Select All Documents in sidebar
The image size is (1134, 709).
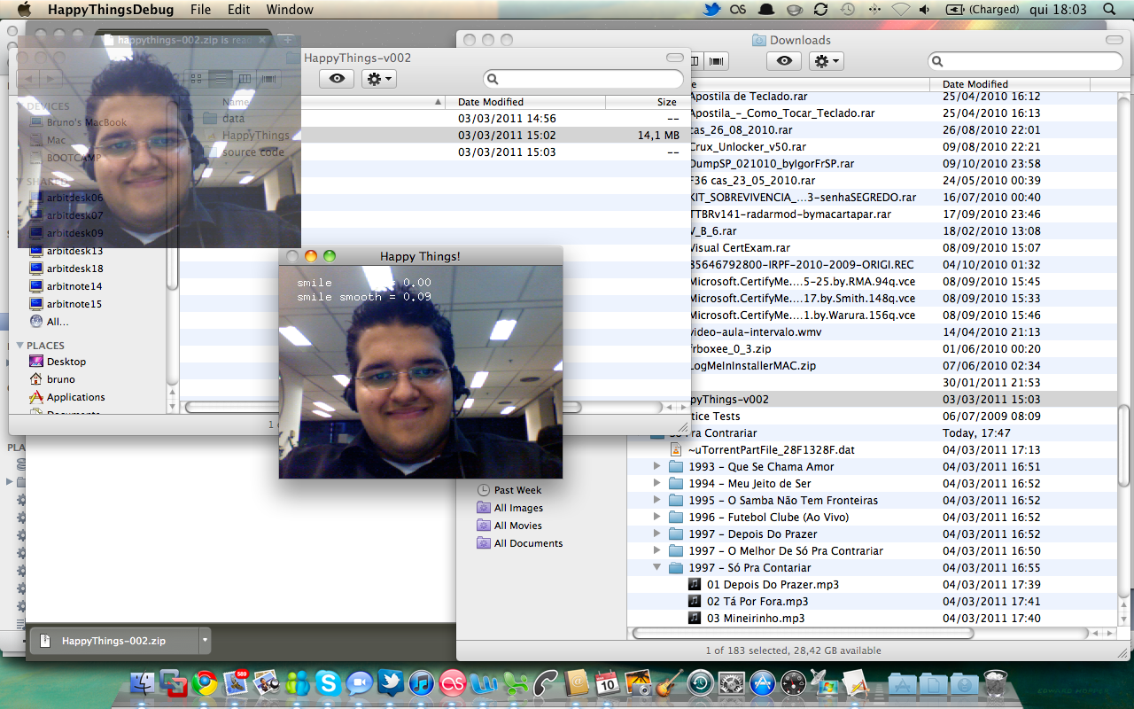click(528, 543)
